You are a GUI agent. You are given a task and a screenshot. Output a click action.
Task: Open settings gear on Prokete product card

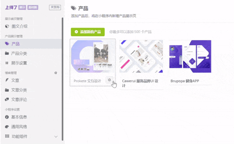109,80
